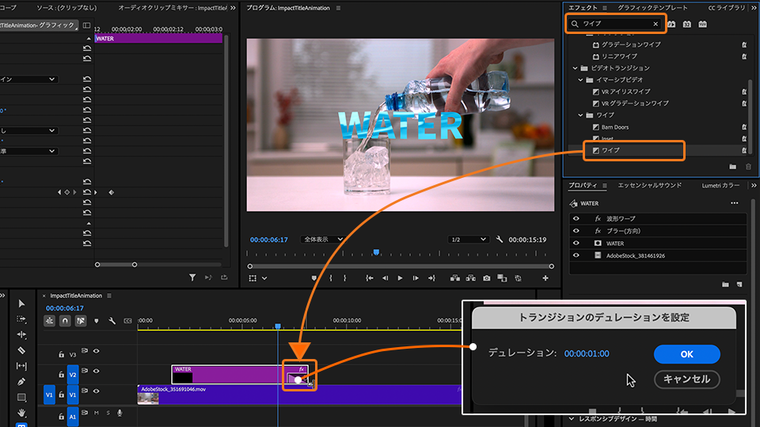The width and height of the screenshot is (760, 427).
Task: Clear the Effects search field
Action: (x=655, y=24)
